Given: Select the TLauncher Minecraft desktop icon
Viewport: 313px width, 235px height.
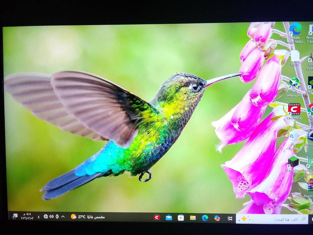Looking at the screenshot, I should [293, 162].
